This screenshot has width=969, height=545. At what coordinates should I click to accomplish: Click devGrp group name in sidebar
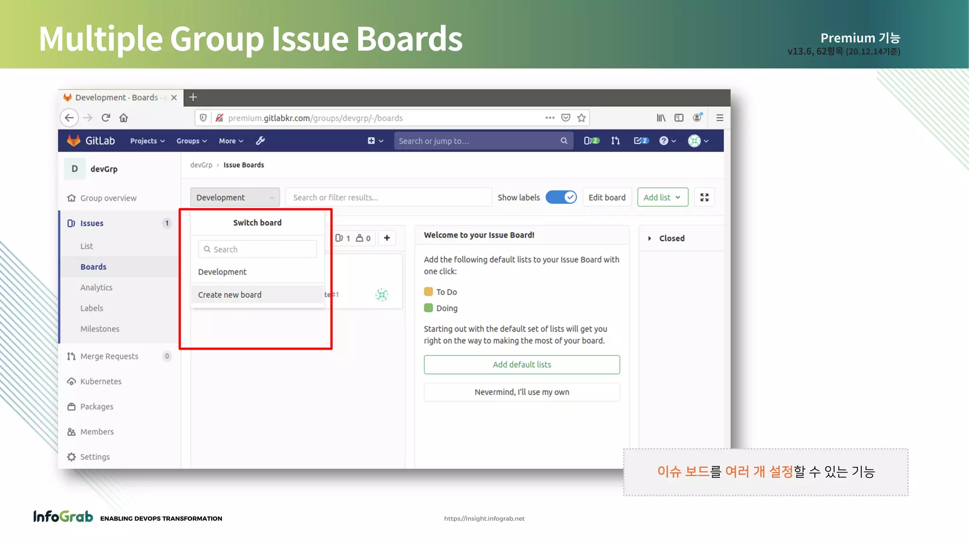point(104,169)
